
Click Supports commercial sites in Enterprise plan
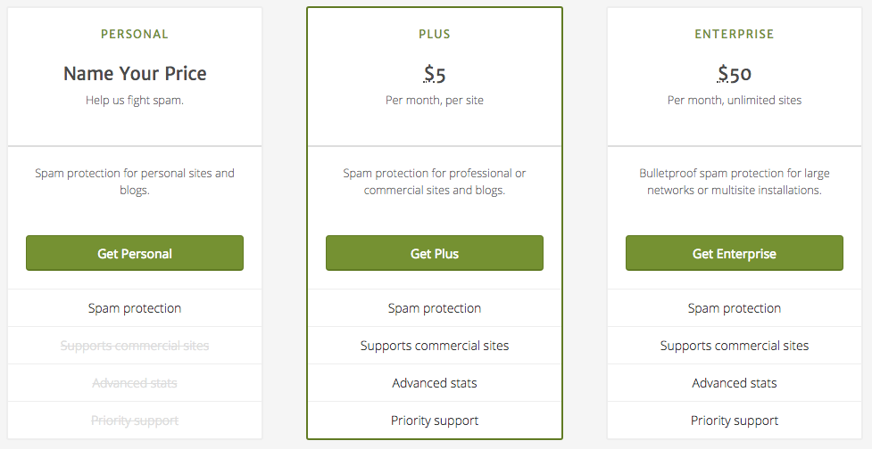[735, 346]
